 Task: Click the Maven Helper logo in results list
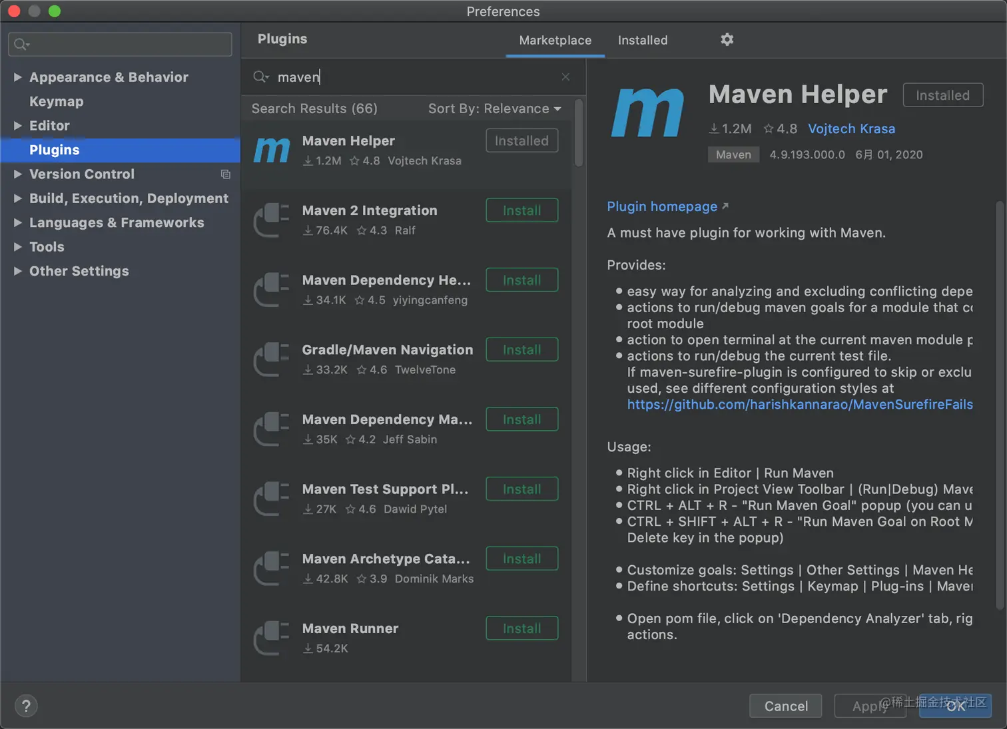click(272, 150)
